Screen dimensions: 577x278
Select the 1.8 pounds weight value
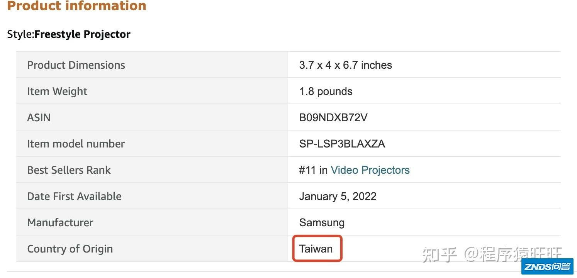pyautogui.click(x=326, y=92)
